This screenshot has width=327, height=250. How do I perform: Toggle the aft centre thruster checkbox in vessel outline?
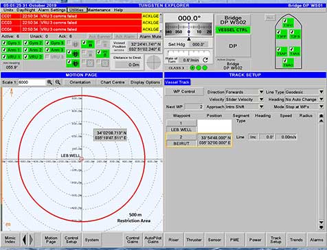point(285,61)
